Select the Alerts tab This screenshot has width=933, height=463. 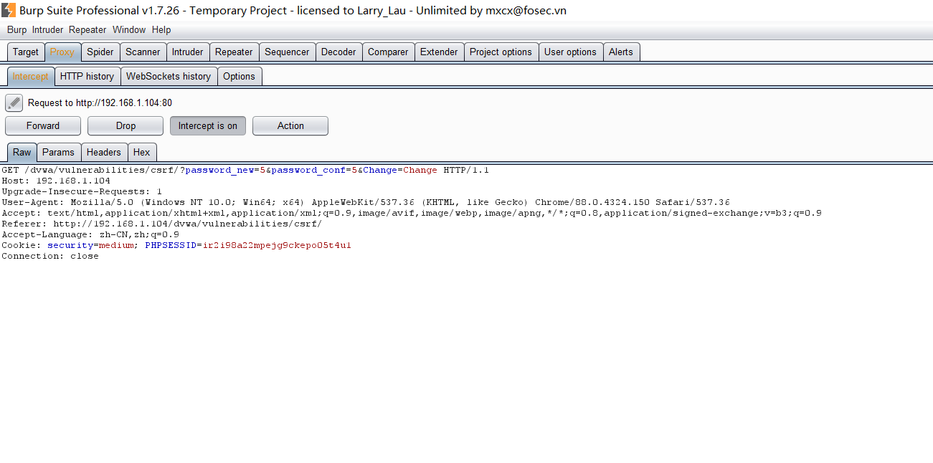[621, 52]
